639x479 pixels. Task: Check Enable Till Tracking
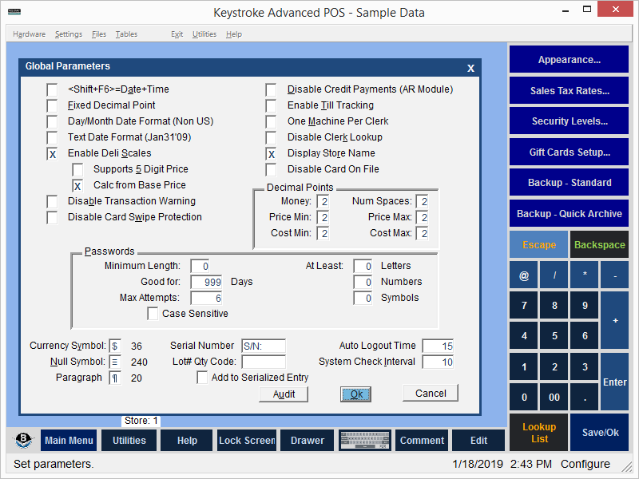click(x=272, y=105)
